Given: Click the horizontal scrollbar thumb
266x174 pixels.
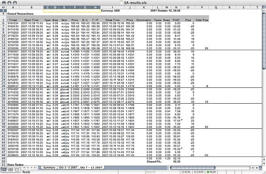Looking at the screenshot, I should tap(192, 168).
